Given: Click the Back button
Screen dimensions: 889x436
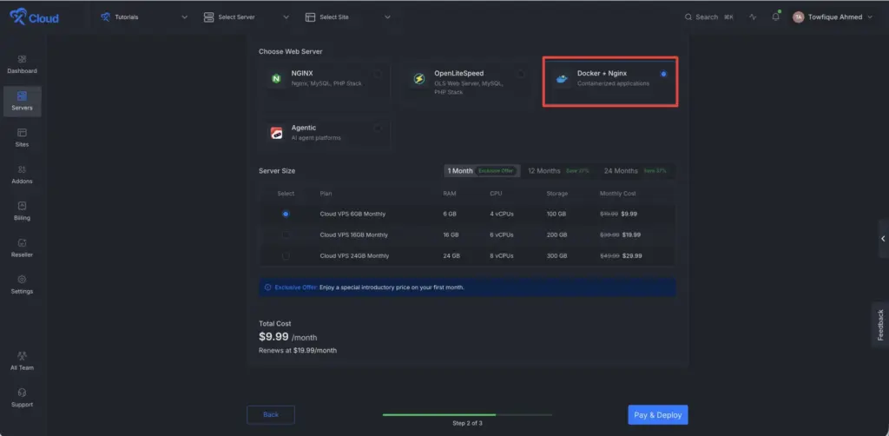Looking at the screenshot, I should [271, 415].
